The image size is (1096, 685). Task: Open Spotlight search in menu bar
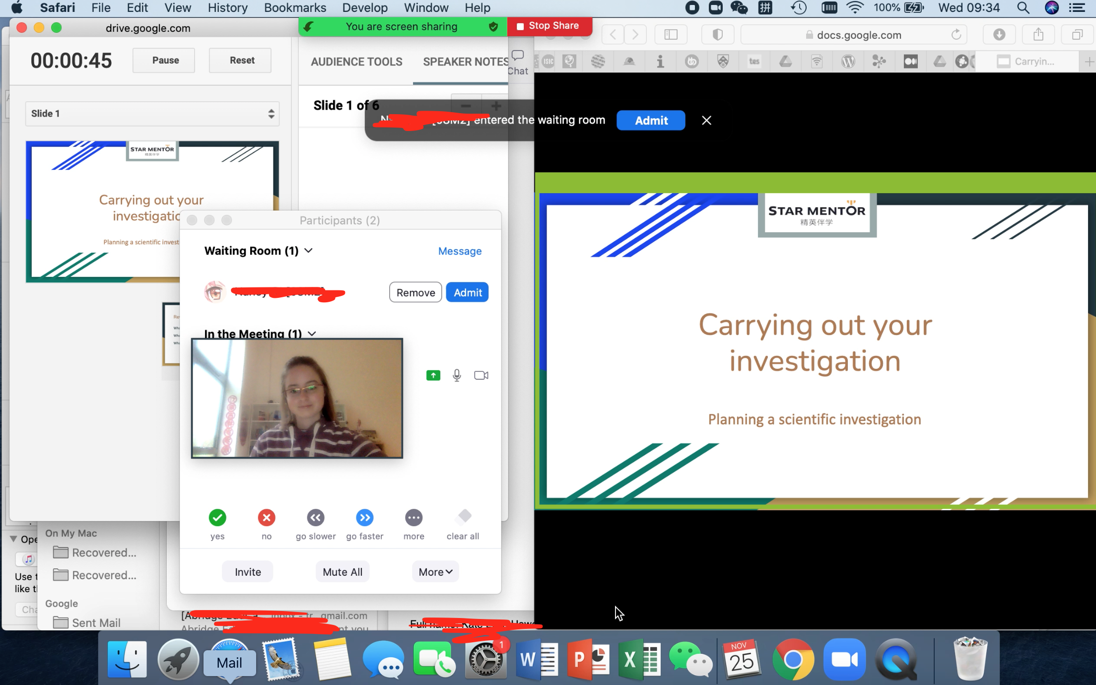(x=1023, y=7)
